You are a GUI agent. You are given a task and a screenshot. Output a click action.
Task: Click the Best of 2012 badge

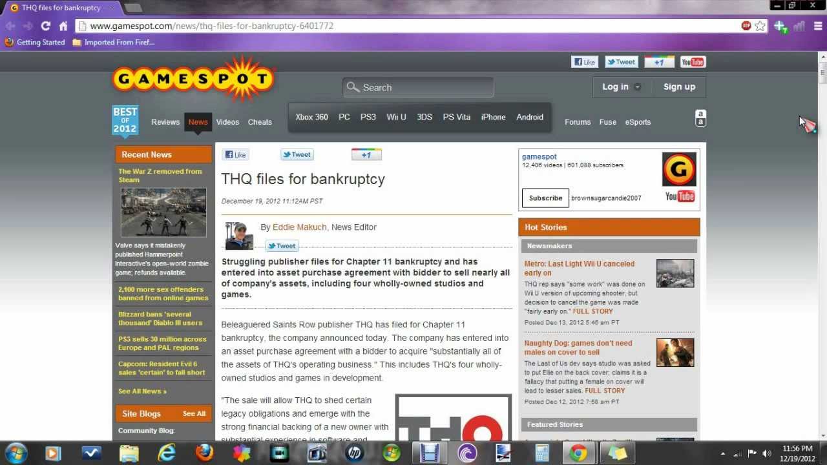pos(125,121)
